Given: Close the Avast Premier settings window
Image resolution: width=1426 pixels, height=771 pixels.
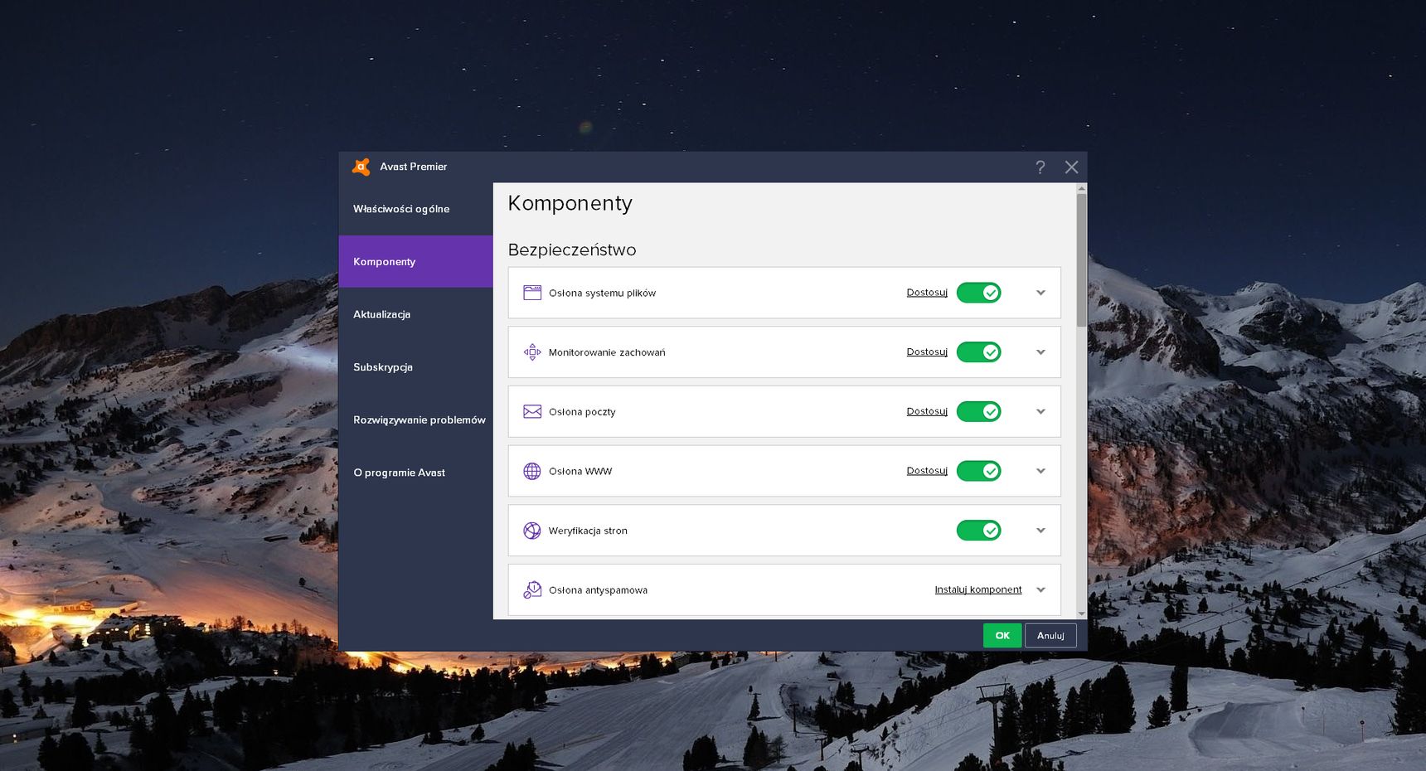Looking at the screenshot, I should click(1071, 167).
